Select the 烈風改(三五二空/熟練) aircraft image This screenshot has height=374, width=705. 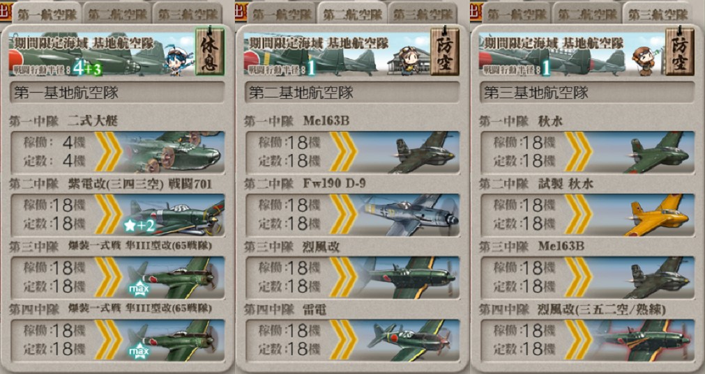click(x=644, y=341)
